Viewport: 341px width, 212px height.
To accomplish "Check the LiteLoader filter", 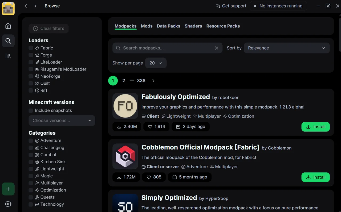I will point(31,62).
